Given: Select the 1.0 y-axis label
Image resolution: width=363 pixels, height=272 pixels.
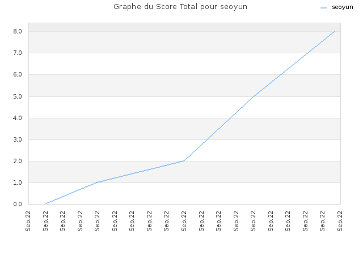Looking at the screenshot, I should pos(18,182).
